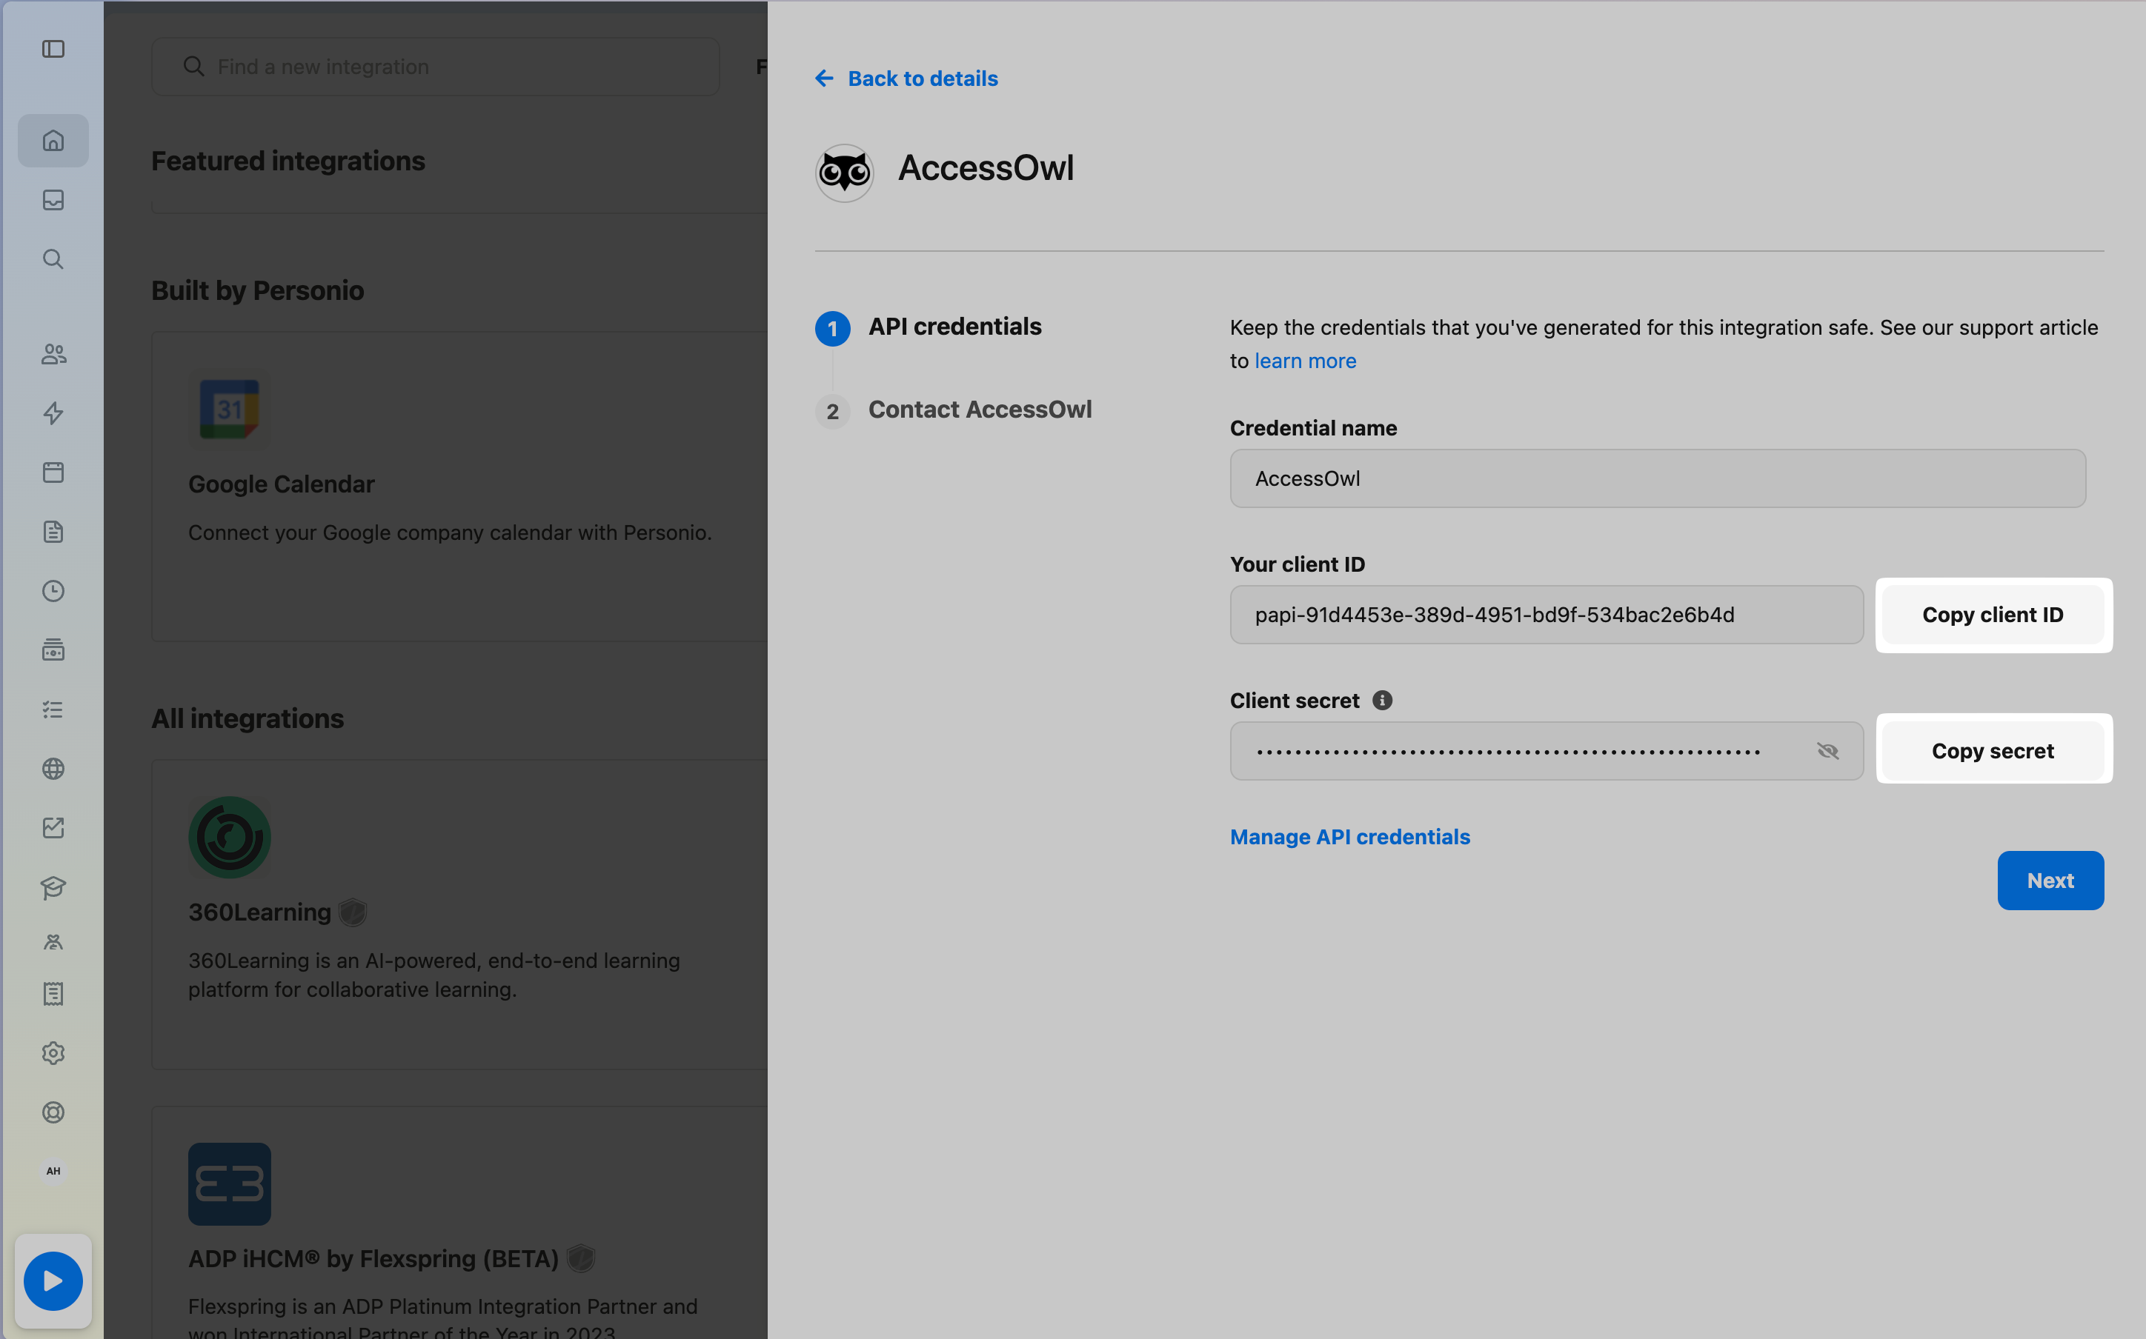Open the Inbox sidebar icon
Image resolution: width=2146 pixels, height=1339 pixels.
point(53,200)
